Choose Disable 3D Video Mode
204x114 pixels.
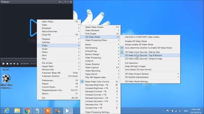click(x=150, y=41)
